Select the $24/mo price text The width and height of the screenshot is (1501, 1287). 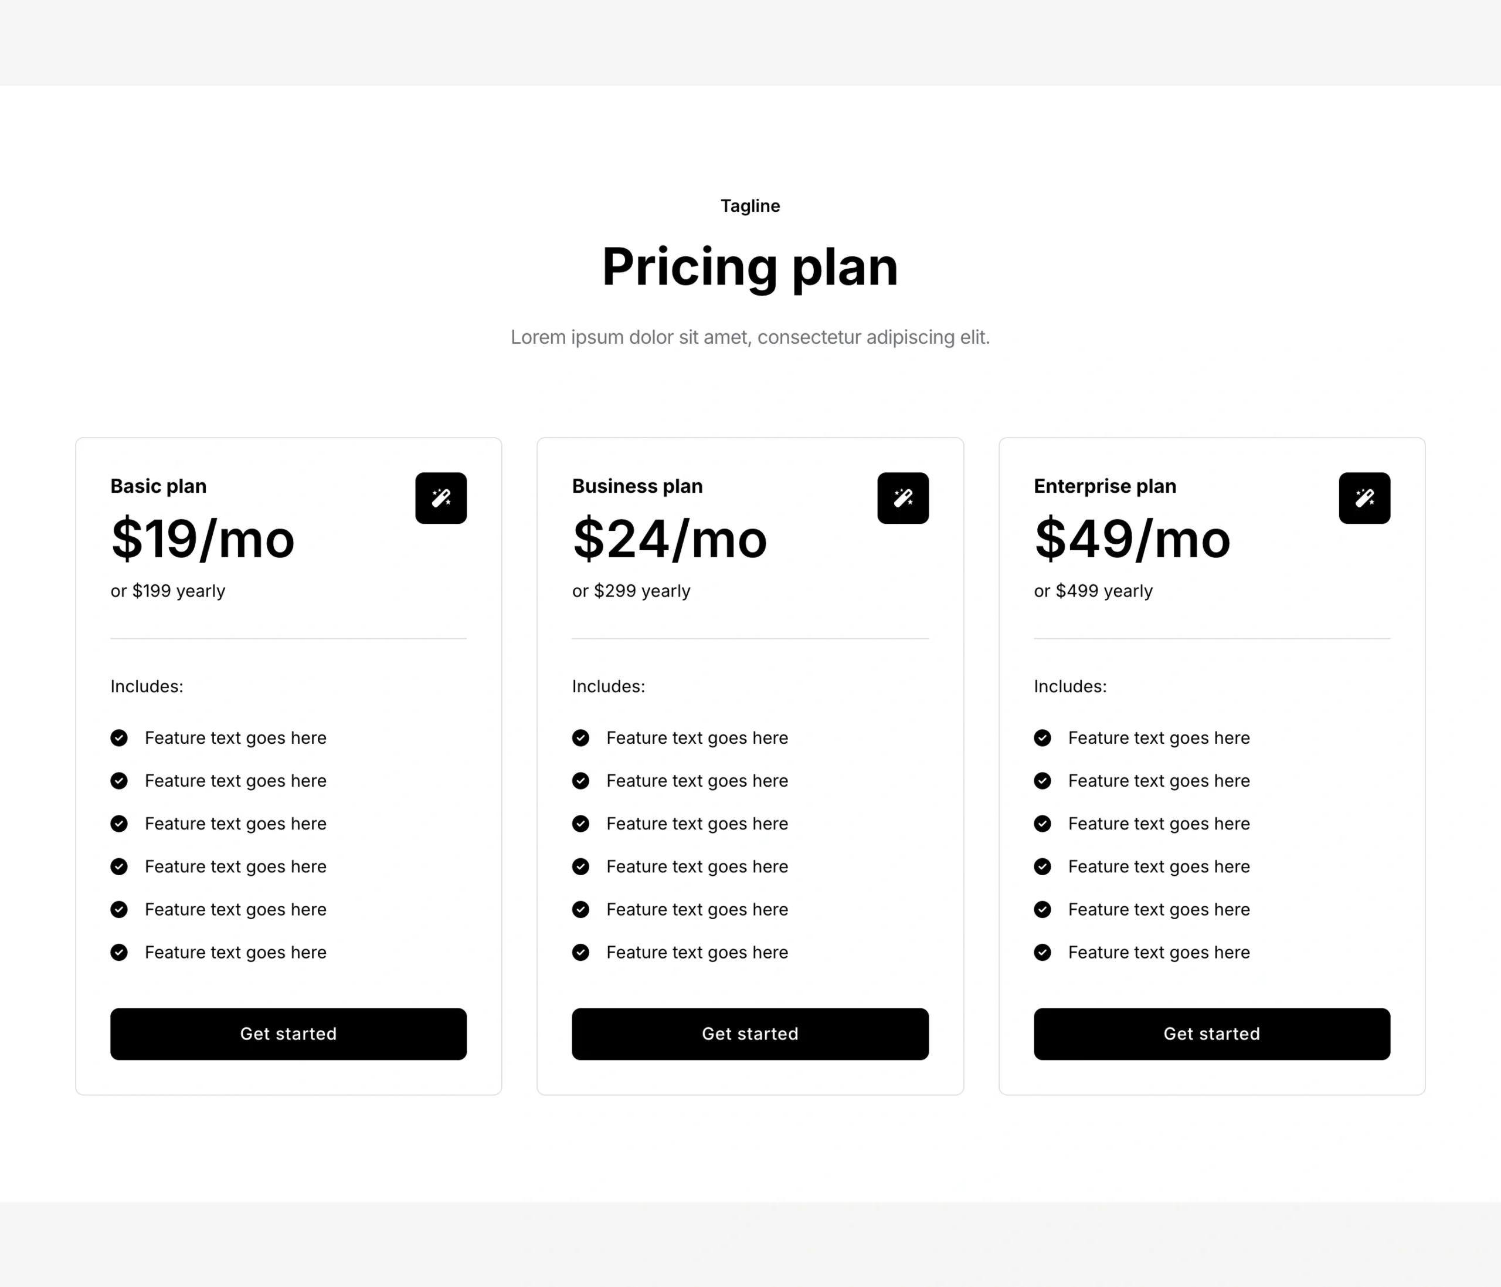pyautogui.click(x=670, y=539)
